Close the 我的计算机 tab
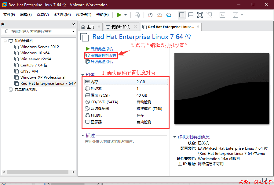The width and height of the screenshot is (274, 185). coord(136,27)
